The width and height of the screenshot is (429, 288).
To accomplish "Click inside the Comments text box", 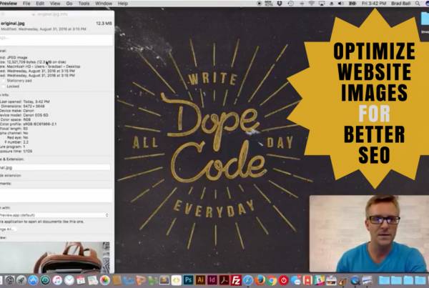I will pyautogui.click(x=56, y=195).
